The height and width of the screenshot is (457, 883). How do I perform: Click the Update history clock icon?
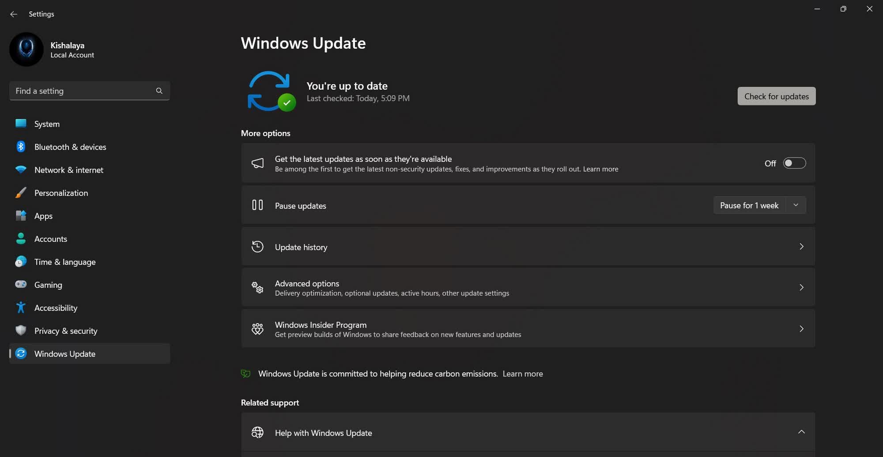coord(257,246)
